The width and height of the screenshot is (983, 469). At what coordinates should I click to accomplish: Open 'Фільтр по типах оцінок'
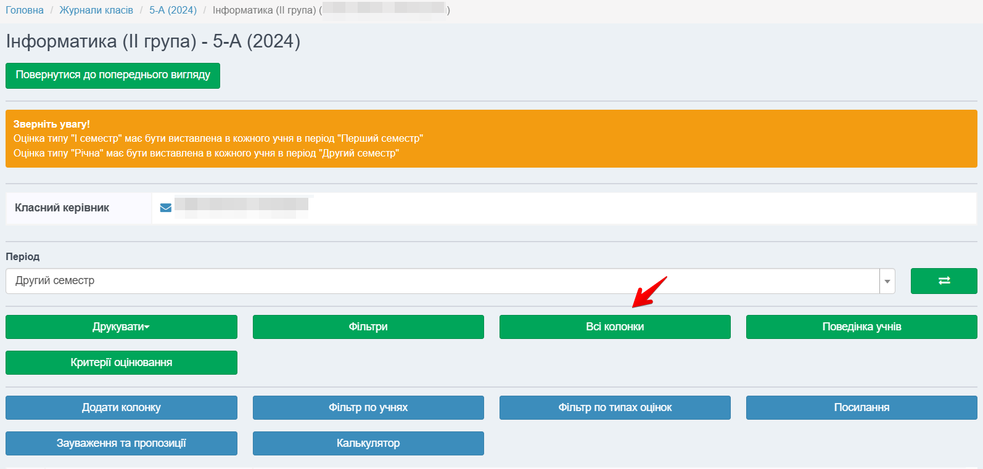click(x=615, y=407)
